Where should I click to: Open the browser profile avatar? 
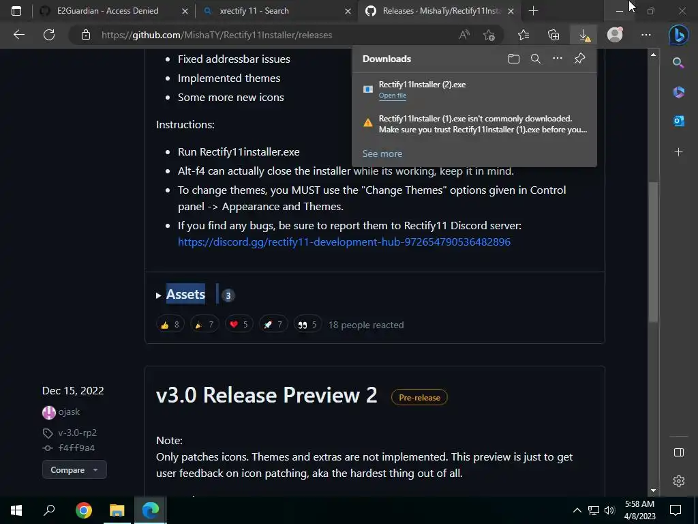(x=615, y=35)
